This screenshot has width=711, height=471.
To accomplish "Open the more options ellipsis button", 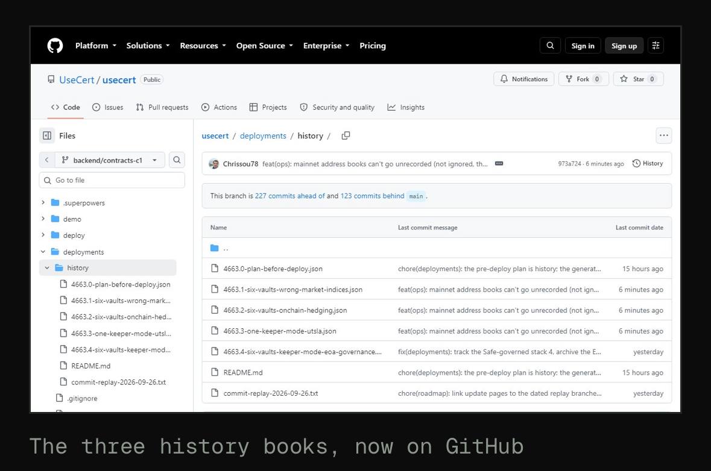I will point(664,136).
